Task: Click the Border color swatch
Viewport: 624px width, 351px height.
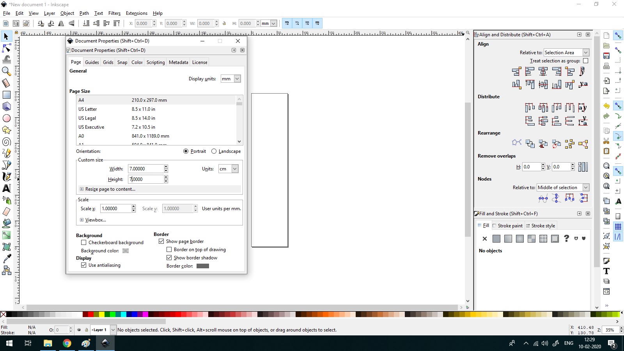Action: [203, 266]
